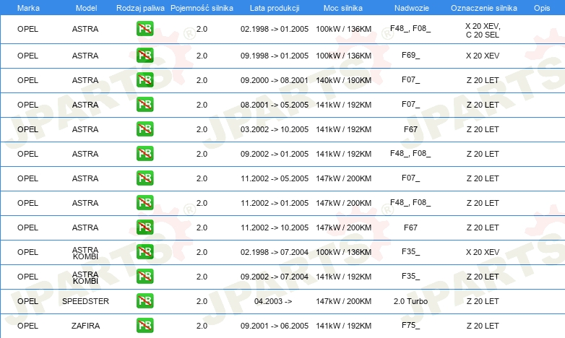Click the fuel icon in the 11.2002 -> 10.2005 row
The width and height of the screenshot is (565, 338).
coord(145,227)
